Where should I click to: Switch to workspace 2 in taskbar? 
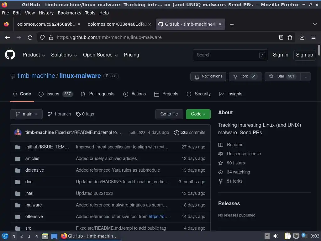point(22,236)
